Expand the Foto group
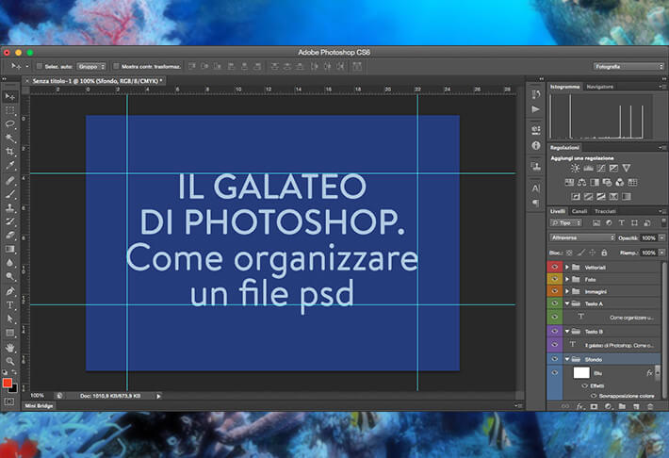This screenshot has height=458, width=669. 567,279
